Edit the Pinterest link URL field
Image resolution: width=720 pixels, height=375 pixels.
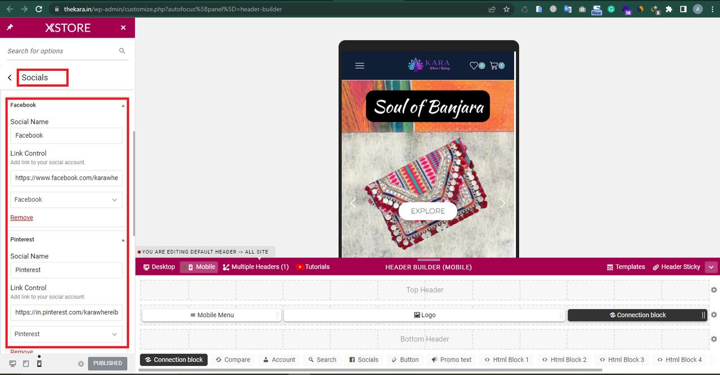point(66,312)
